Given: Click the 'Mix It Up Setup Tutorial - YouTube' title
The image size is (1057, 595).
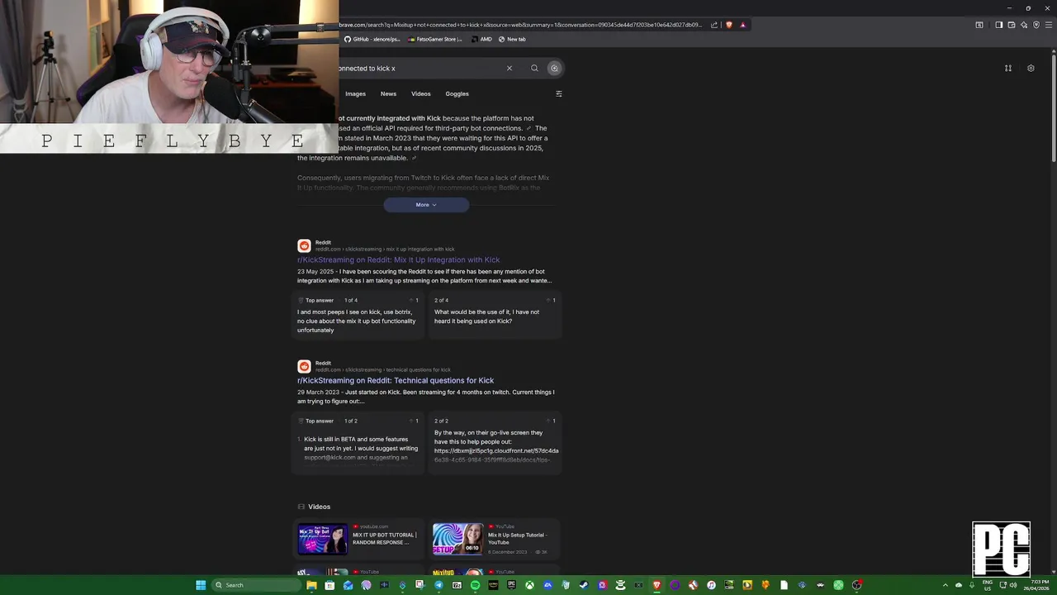Looking at the screenshot, I should click(x=518, y=539).
